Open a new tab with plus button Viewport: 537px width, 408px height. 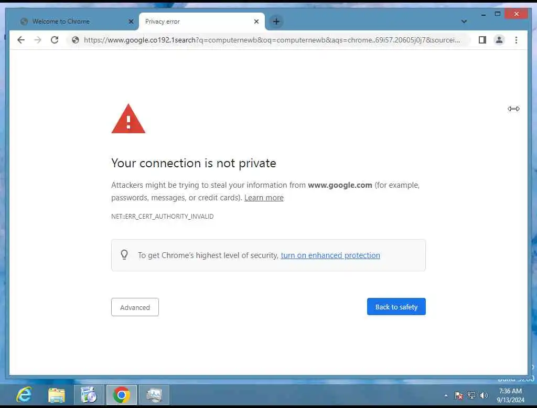[x=276, y=22]
